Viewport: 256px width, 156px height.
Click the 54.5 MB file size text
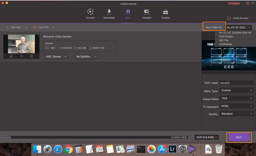[82, 48]
